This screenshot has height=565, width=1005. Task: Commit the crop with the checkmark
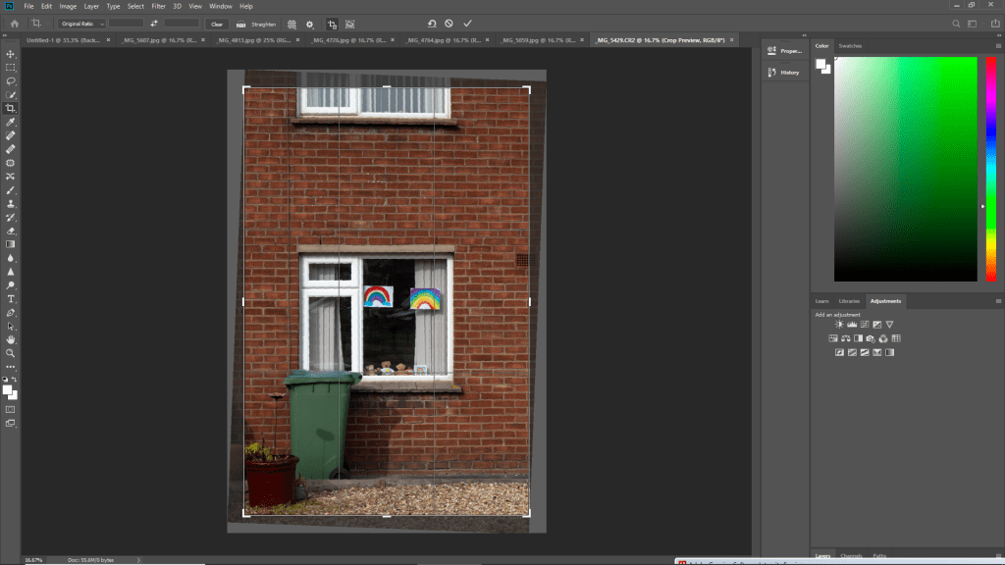(467, 23)
